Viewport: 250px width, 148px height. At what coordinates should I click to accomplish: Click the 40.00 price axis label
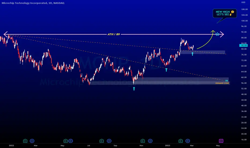pos(244,105)
